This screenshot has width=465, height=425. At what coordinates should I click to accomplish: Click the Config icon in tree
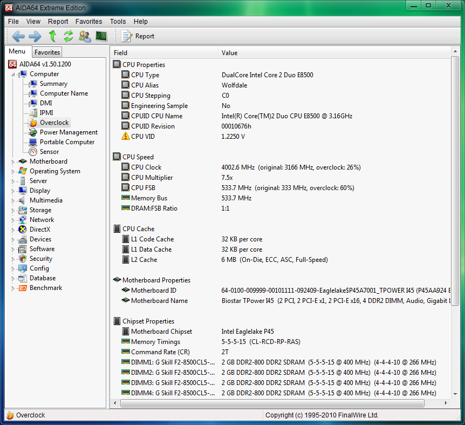[23, 268]
